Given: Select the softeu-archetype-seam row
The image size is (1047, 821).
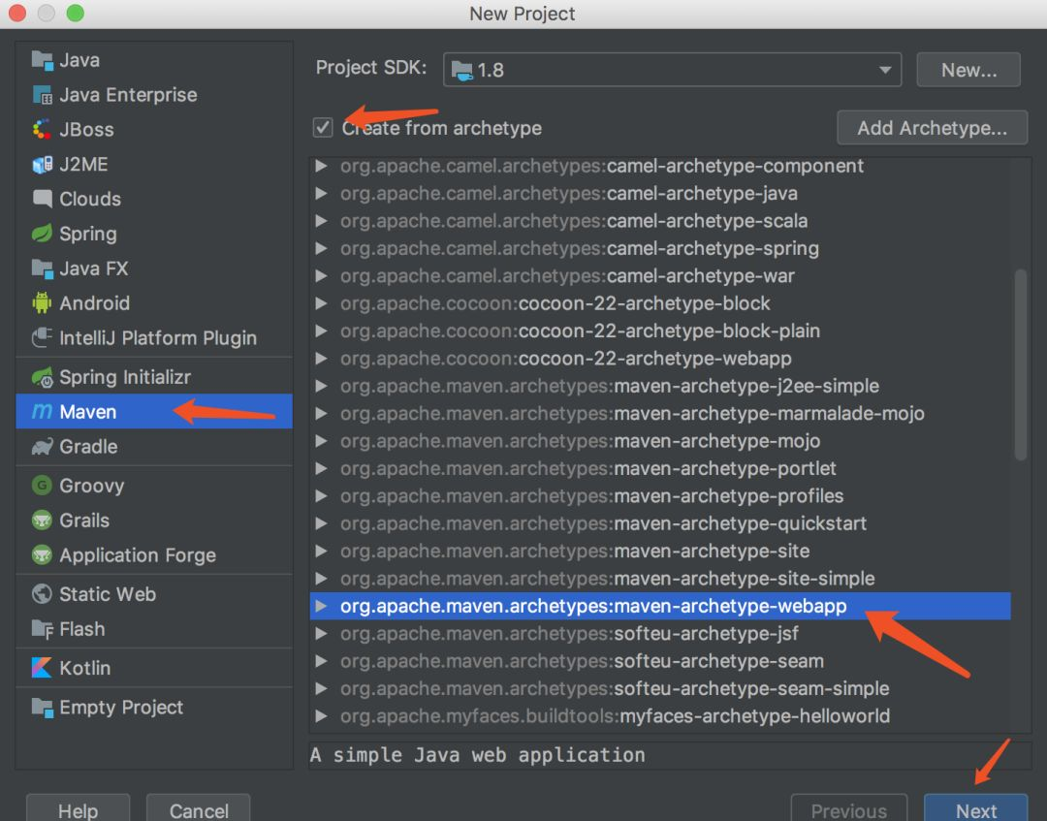Looking at the screenshot, I should (x=660, y=661).
